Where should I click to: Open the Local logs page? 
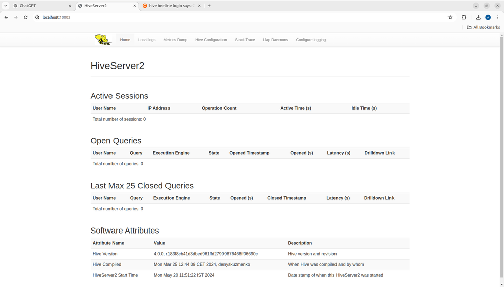(x=147, y=40)
